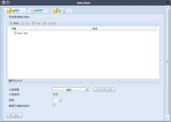Click the 取得光碟片資訊 button
Image resolution: width=171 pixels, height=122 pixels.
pyautogui.click(x=104, y=90)
